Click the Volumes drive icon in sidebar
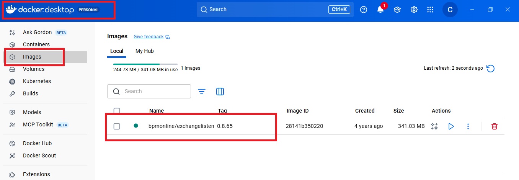Viewport: 519px width, 180px height. pos(12,69)
